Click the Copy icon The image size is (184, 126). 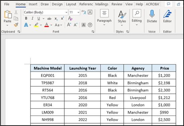(16, 18)
